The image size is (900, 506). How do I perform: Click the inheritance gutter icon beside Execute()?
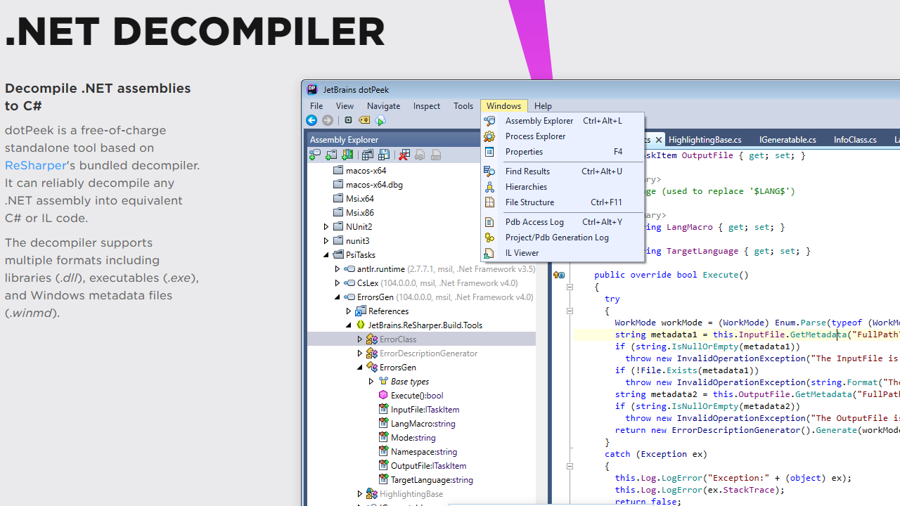[559, 275]
